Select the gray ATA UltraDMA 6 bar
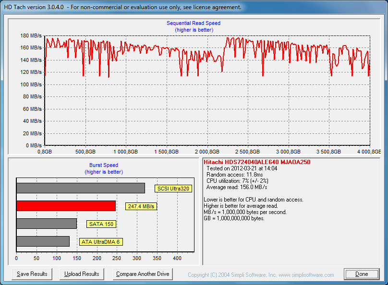Viewport: 388px width, 285px height. point(43,241)
